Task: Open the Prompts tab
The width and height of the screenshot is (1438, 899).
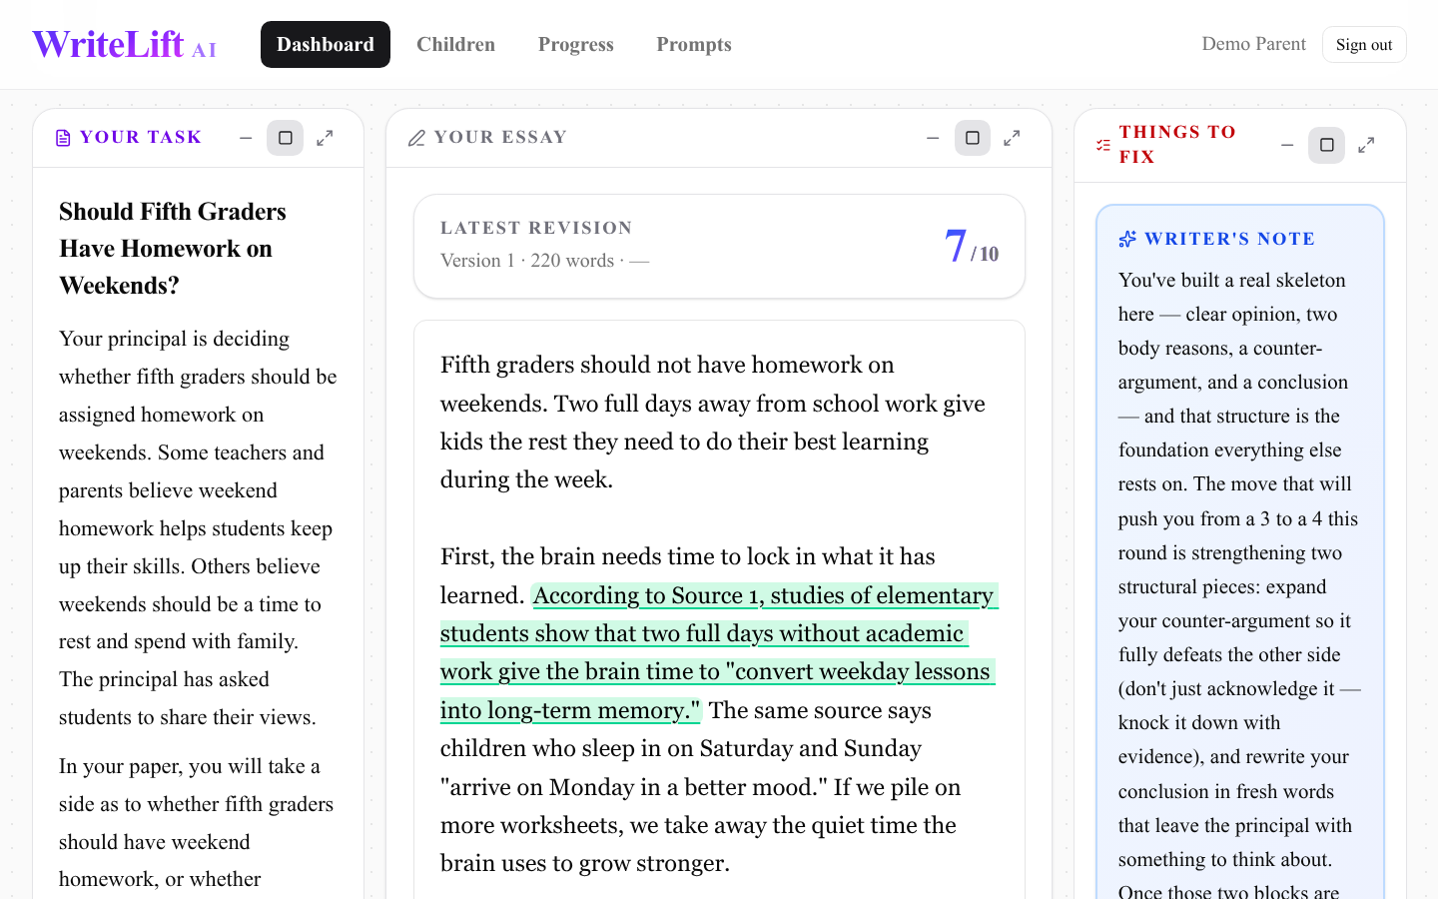Action: pyautogui.click(x=694, y=45)
